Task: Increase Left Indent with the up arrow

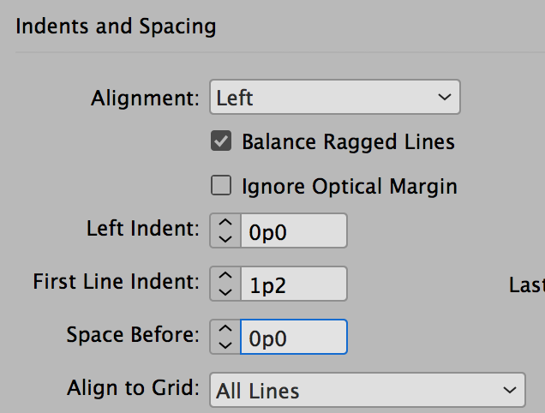Action: point(225,224)
